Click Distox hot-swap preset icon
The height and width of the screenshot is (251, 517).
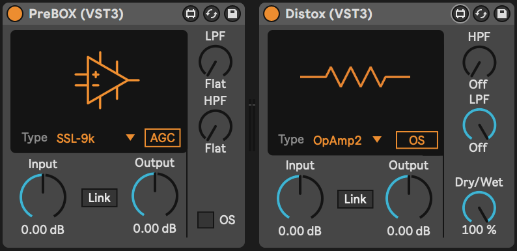click(x=481, y=14)
